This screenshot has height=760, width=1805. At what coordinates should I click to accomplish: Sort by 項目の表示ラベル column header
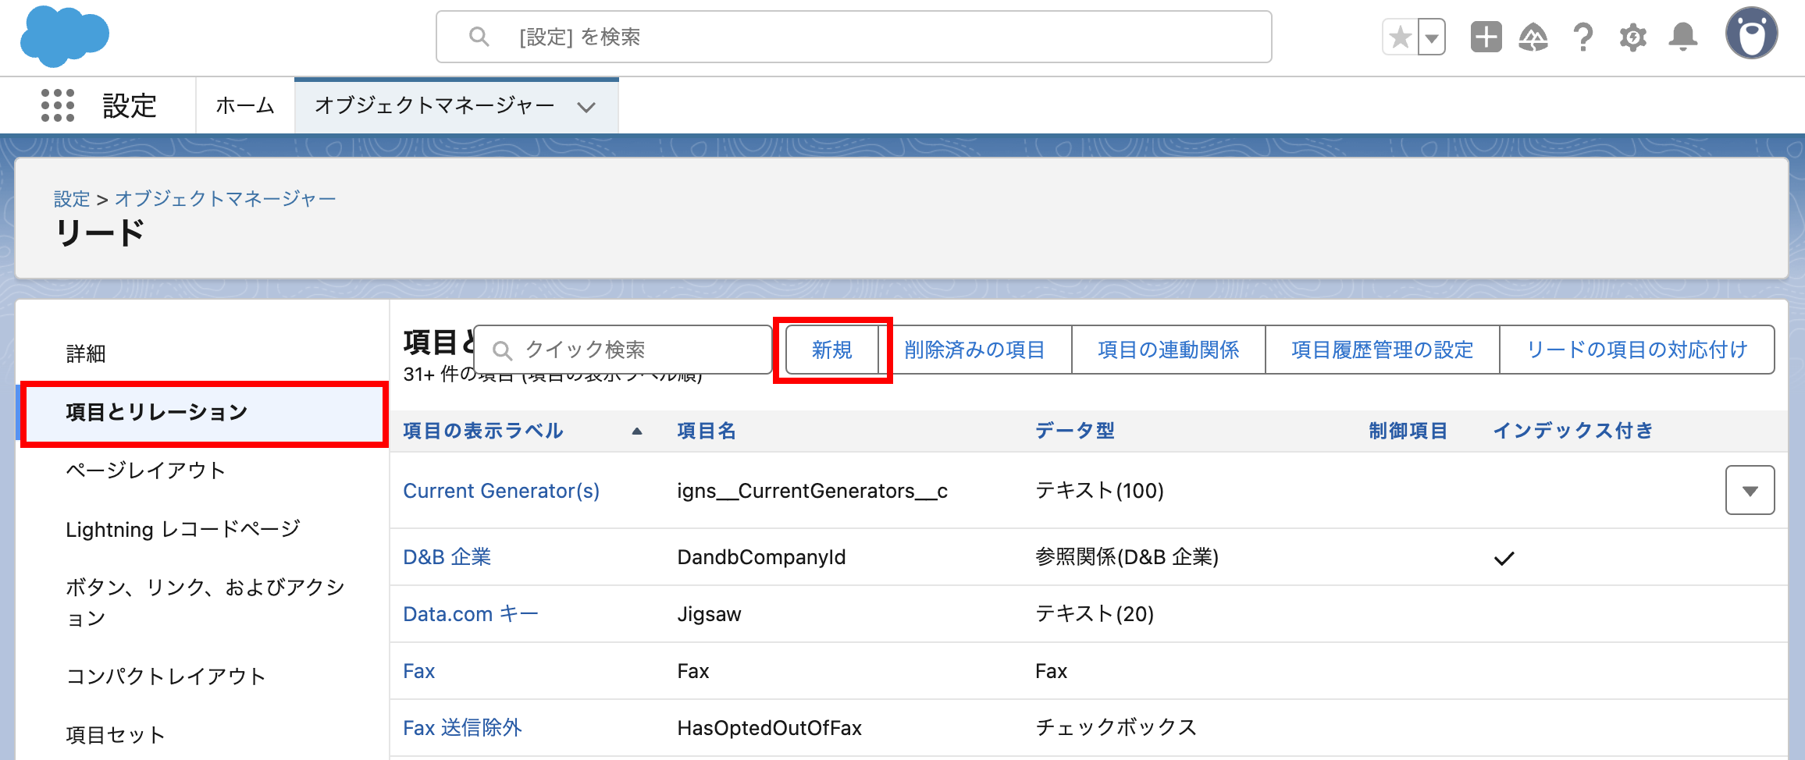click(483, 431)
